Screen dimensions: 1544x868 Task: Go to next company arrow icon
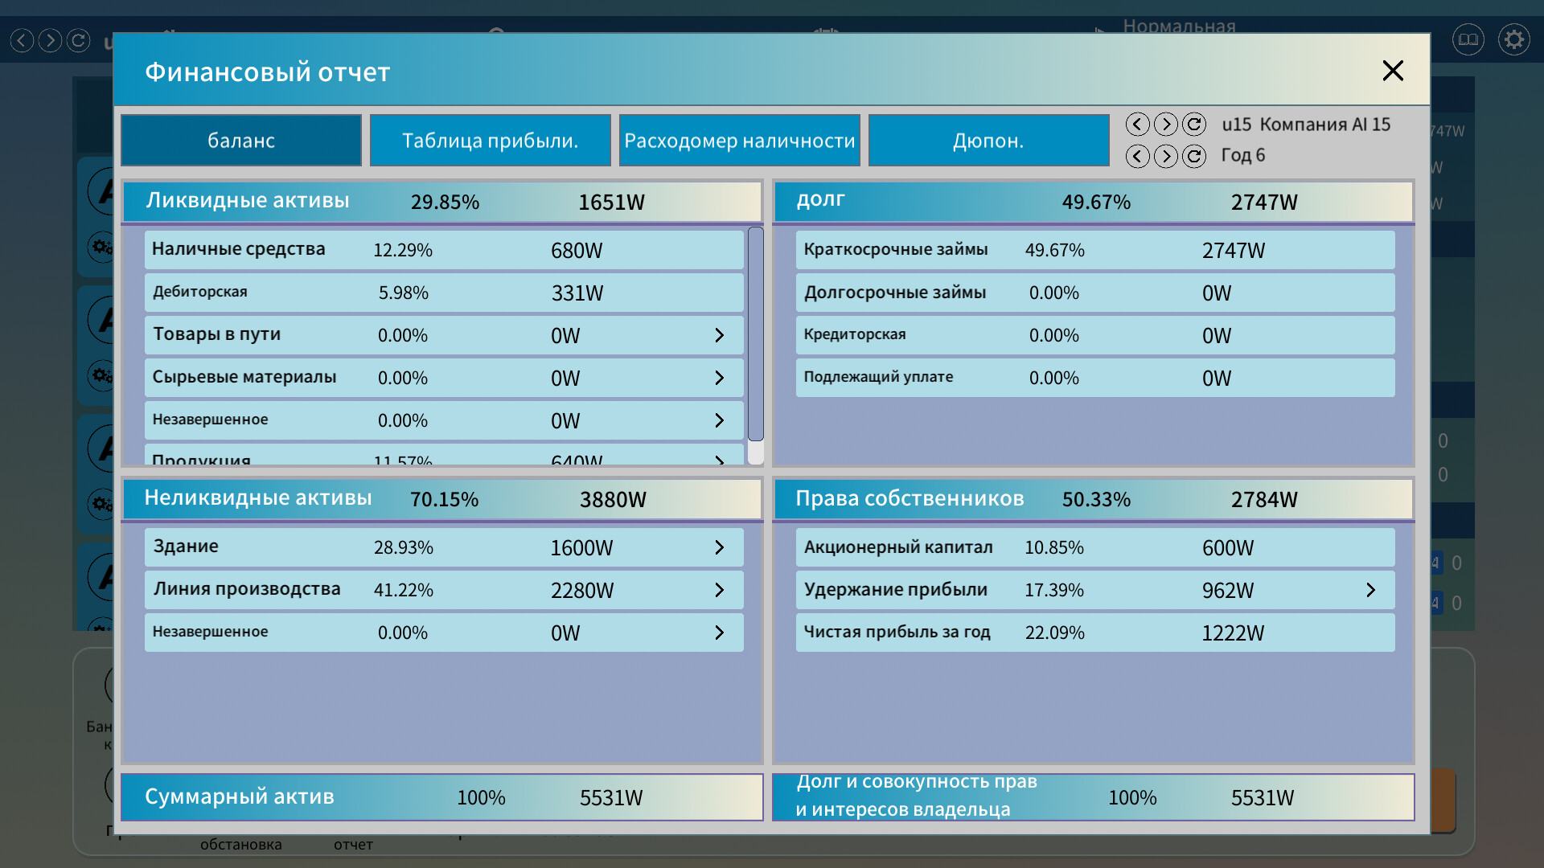tap(1165, 125)
